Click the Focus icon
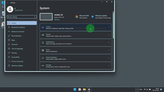 pos(43,50)
